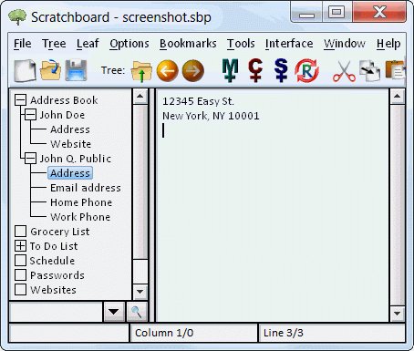Open the search box dropdown arrow

pyautogui.click(x=114, y=312)
